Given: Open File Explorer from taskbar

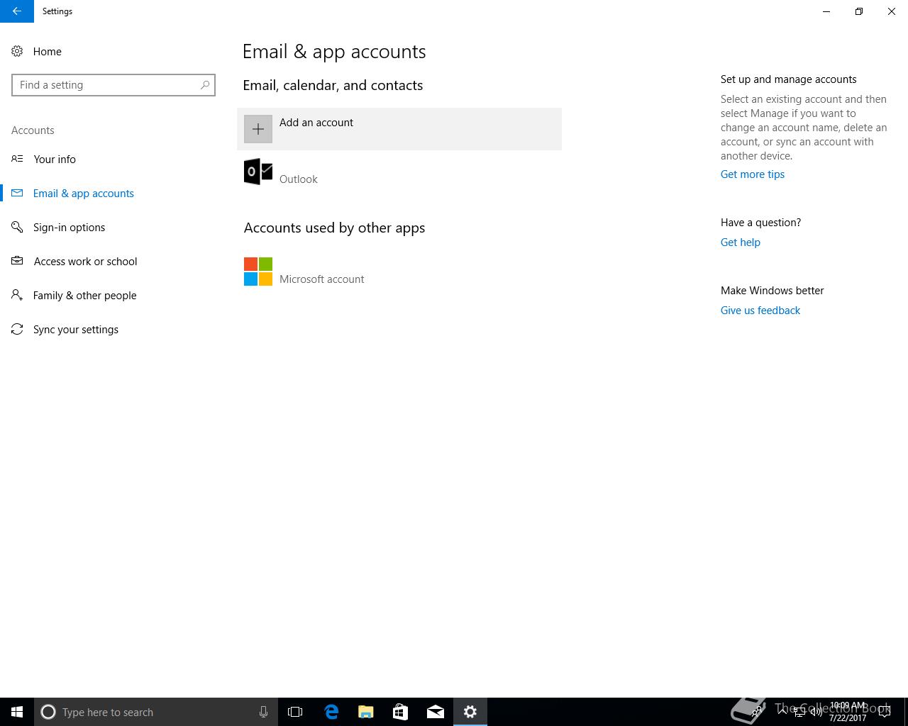Looking at the screenshot, I should point(366,712).
